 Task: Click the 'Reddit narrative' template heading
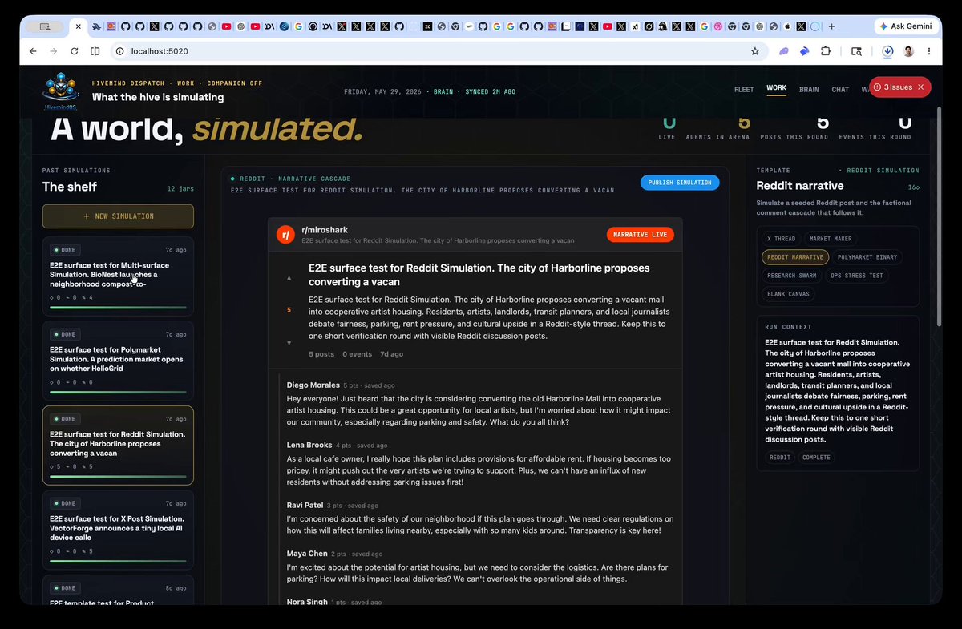[800, 186]
